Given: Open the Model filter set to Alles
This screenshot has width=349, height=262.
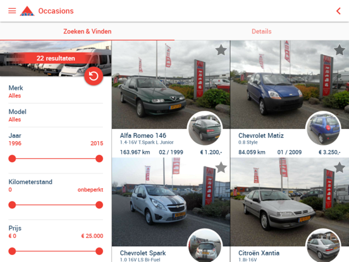Looking at the screenshot, I should 56,115.
